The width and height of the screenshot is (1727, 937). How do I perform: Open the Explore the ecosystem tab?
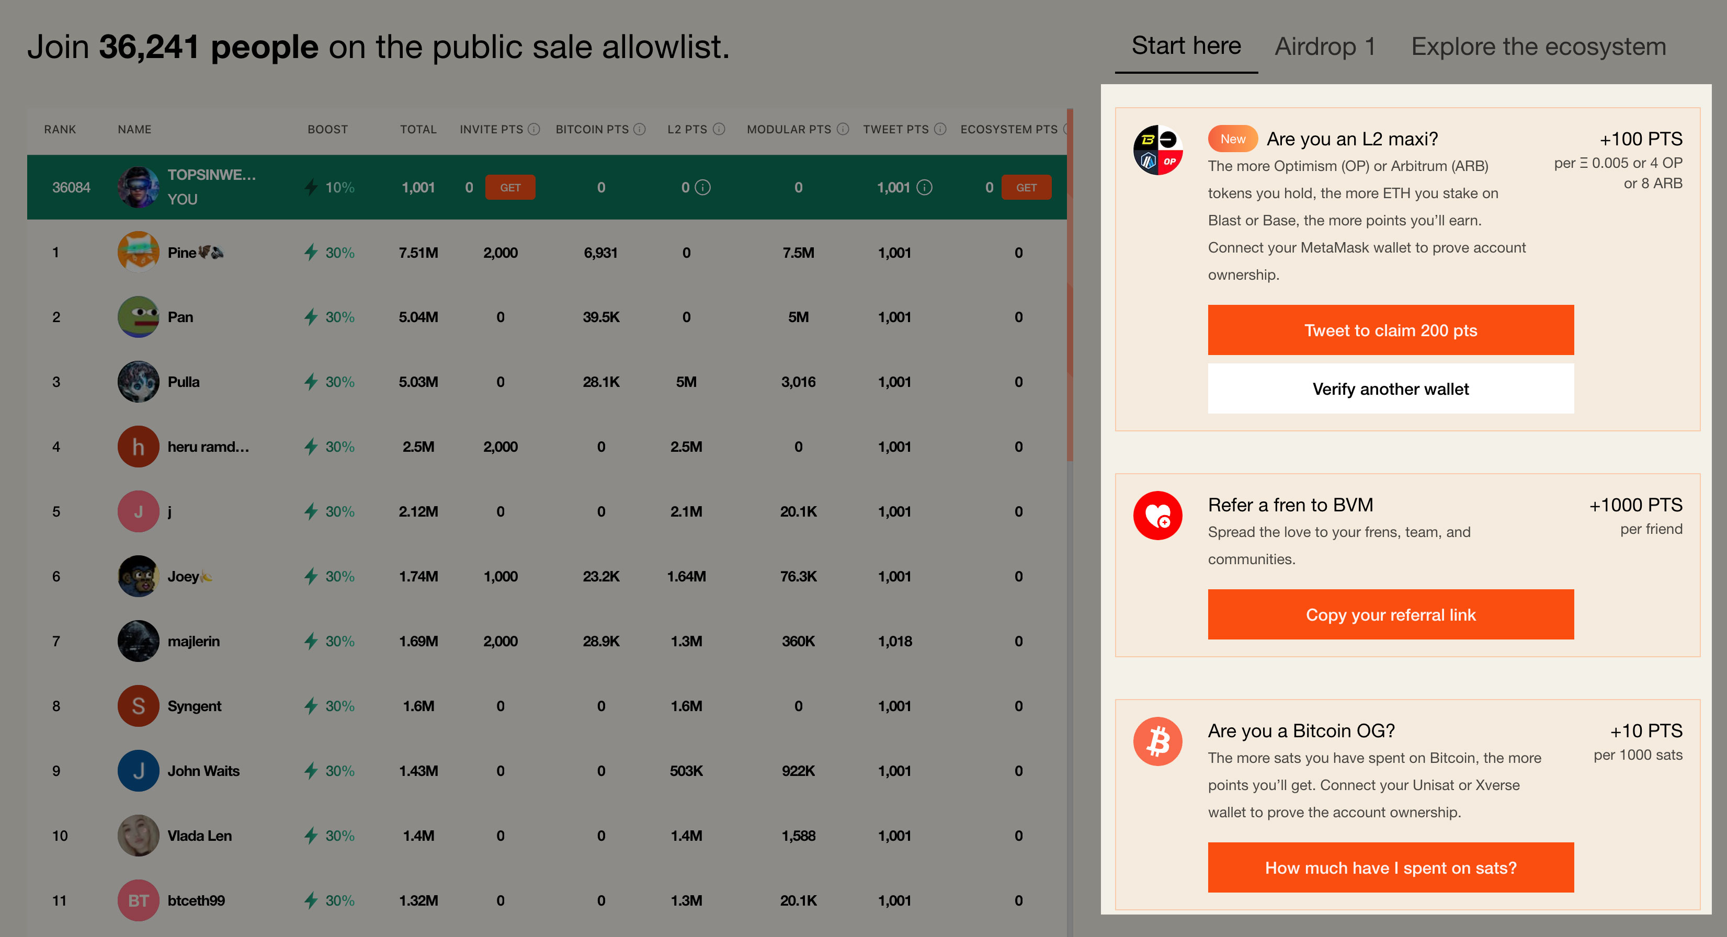1538,46
